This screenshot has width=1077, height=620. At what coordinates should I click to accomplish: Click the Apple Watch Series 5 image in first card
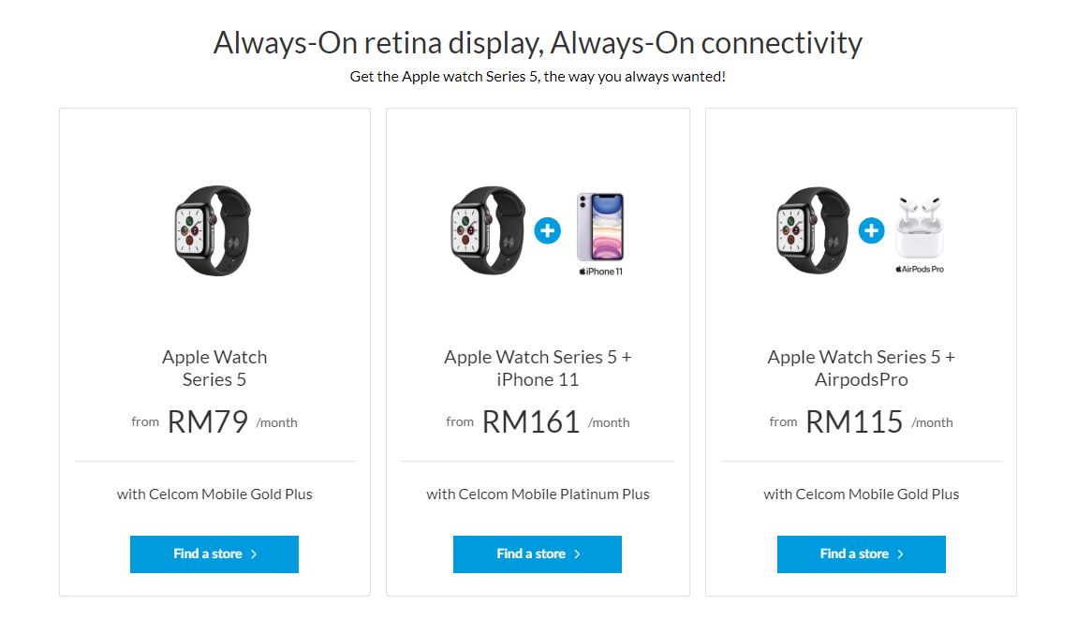click(x=213, y=230)
